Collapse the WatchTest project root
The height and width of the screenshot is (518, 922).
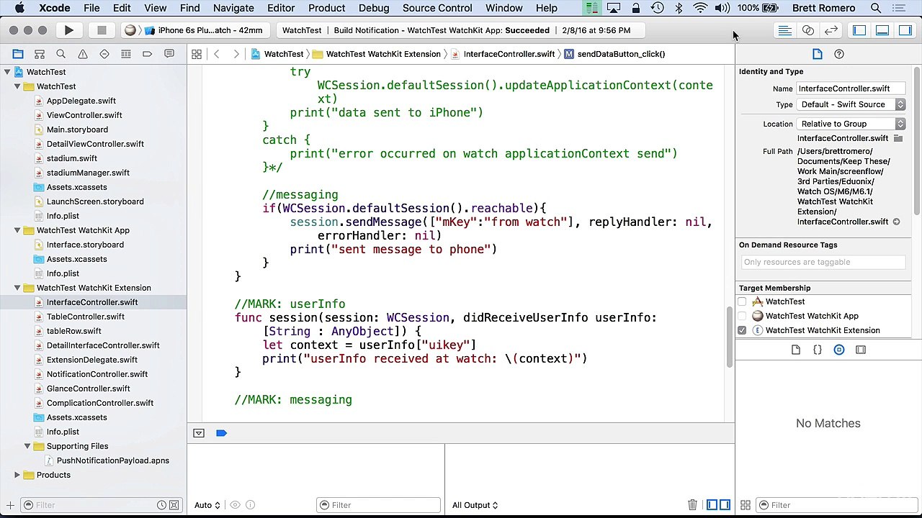(7, 72)
